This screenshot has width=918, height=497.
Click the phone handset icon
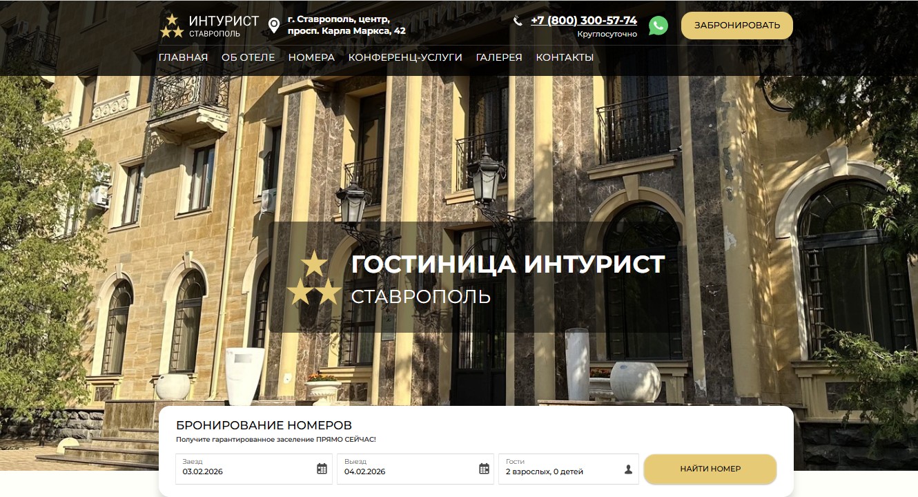(518, 21)
